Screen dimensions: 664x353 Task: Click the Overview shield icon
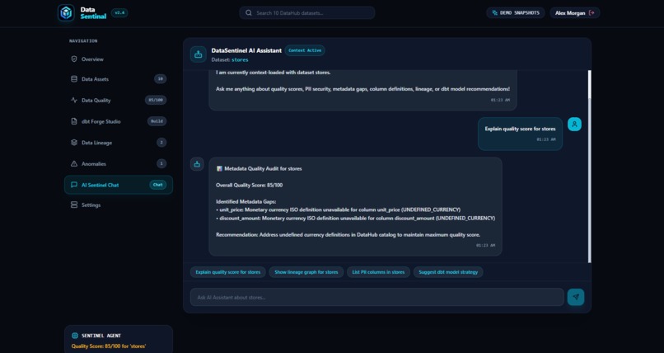pos(74,59)
